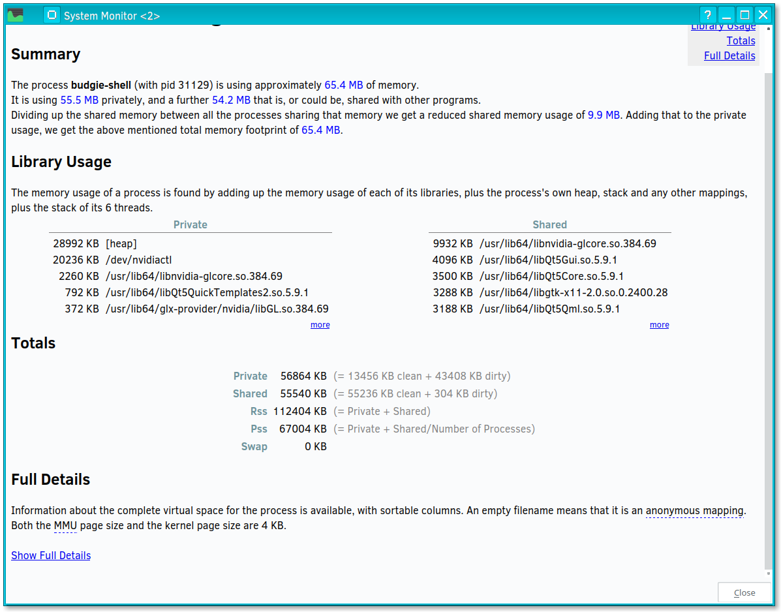The height and width of the screenshot is (612, 781).
Task: Select libQt5QuickTemplates2.so.5.9.1 entry
Action: 191,293
